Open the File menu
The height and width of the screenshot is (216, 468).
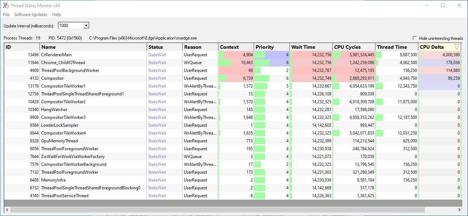coord(6,15)
